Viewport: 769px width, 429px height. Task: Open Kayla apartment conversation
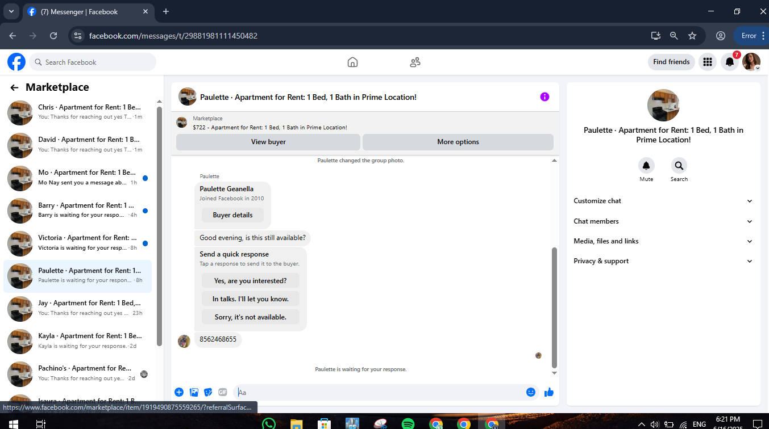[x=78, y=341]
